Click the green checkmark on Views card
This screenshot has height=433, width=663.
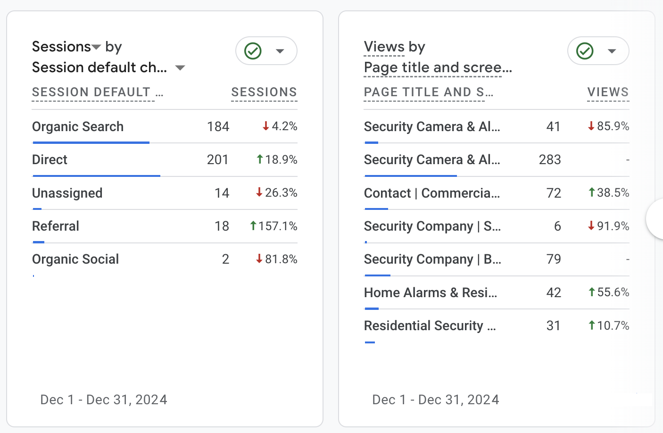pyautogui.click(x=585, y=51)
